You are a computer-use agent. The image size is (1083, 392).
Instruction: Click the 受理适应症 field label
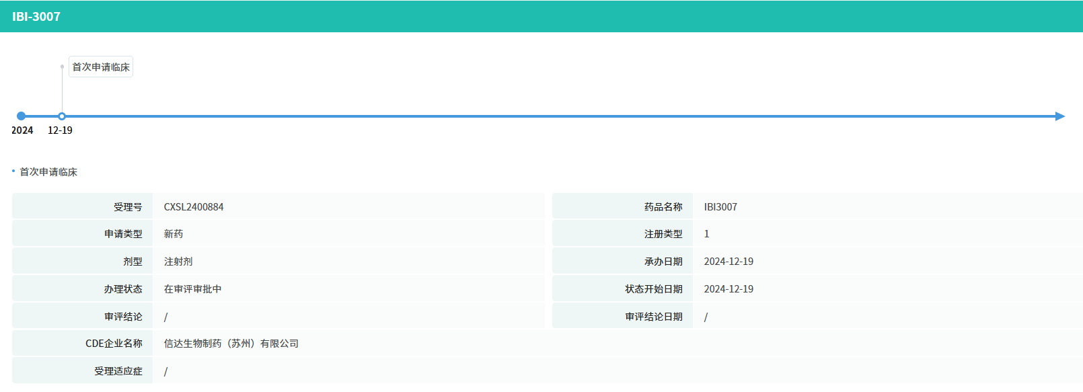[x=118, y=371]
